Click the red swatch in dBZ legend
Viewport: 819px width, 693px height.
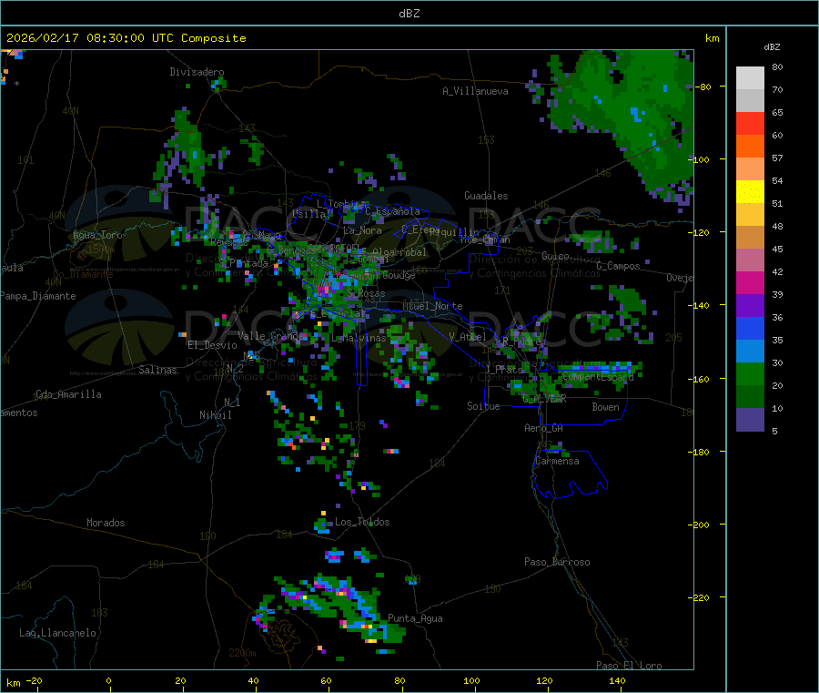750,123
